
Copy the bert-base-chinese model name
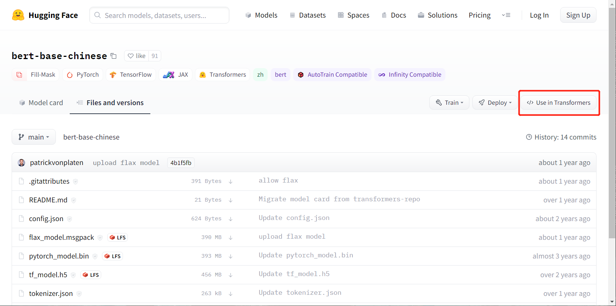point(114,56)
